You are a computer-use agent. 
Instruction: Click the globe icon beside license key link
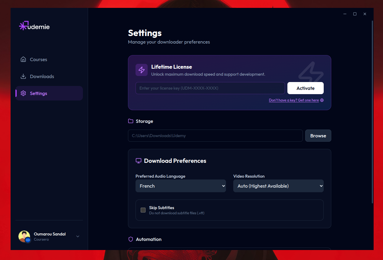pyautogui.click(x=322, y=100)
